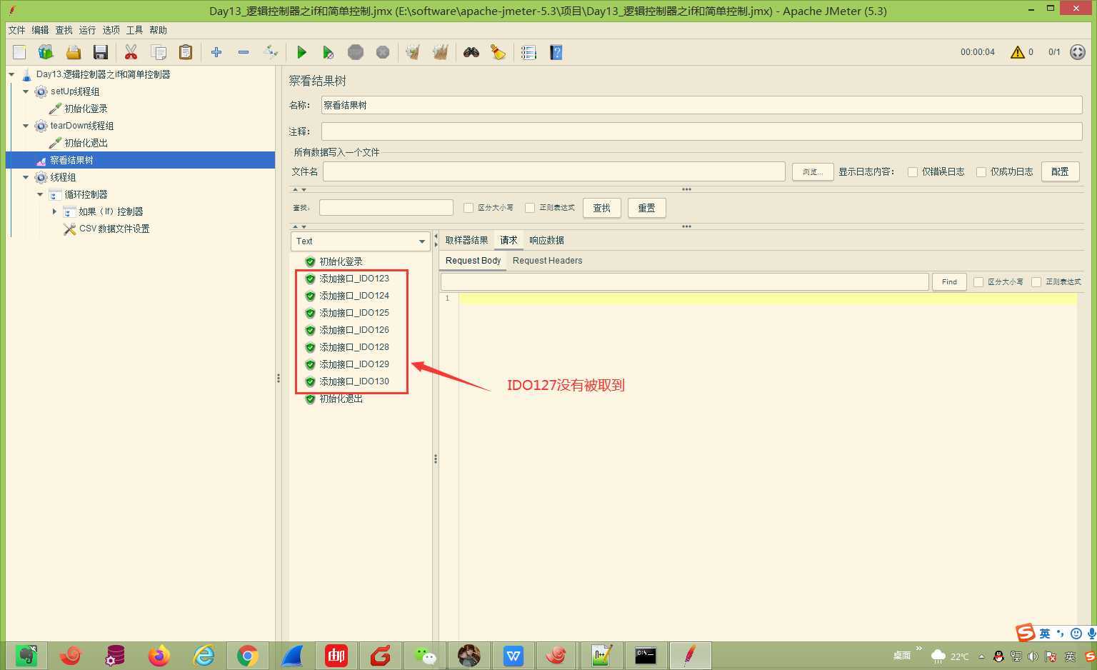Enable the 仅成功日志 checkbox

coord(981,171)
